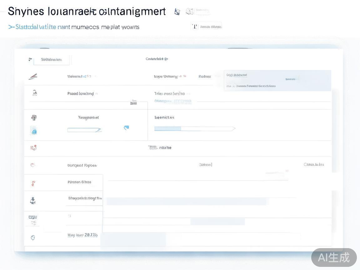Click the red circle icon beside bungeat fopoes
The height and width of the screenshot is (270, 360).
(x=33, y=165)
